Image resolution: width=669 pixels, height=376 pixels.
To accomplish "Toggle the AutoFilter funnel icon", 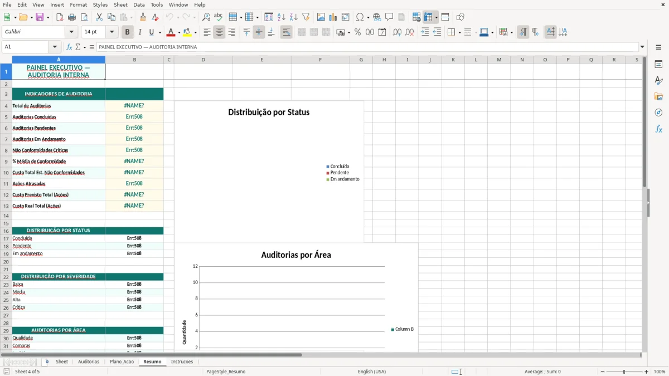I will click(306, 17).
